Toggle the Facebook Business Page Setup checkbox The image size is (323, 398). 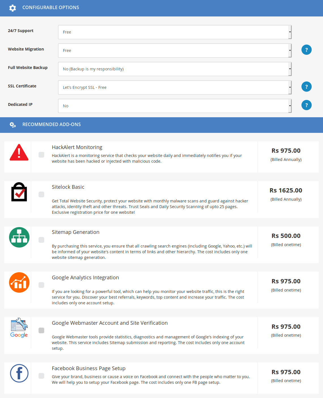41,376
